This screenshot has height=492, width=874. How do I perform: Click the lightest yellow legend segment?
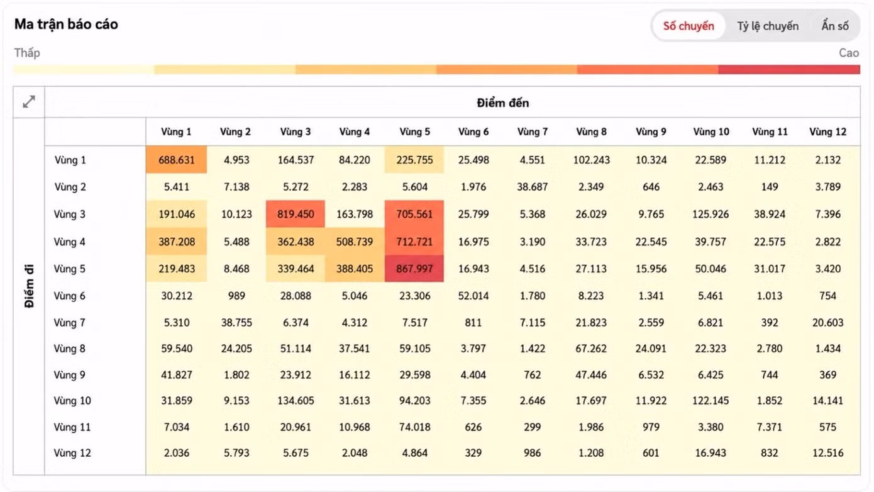point(84,69)
